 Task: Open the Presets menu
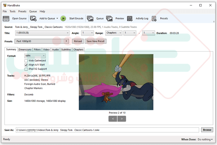(x=22, y=11)
